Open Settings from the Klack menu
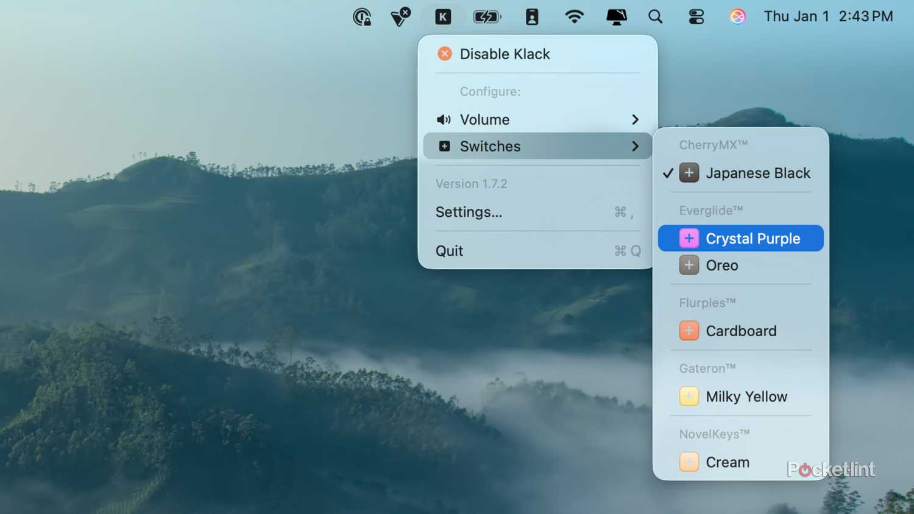The width and height of the screenshot is (914, 514). (x=469, y=212)
